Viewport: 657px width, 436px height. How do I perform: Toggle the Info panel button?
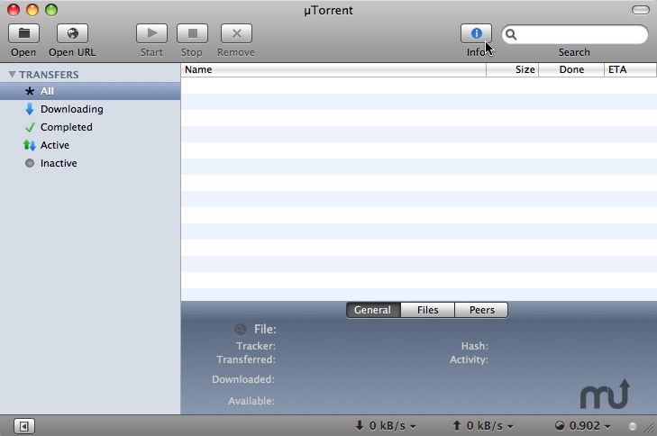click(477, 33)
